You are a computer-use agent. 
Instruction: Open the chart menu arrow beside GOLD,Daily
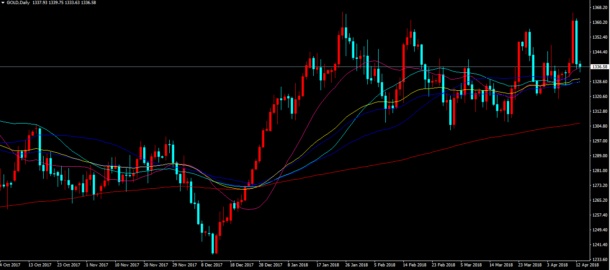(x=3, y=3)
